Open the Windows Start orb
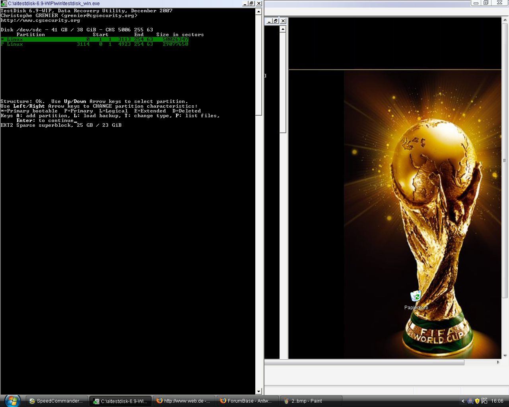509x407 pixels. pyautogui.click(x=12, y=401)
